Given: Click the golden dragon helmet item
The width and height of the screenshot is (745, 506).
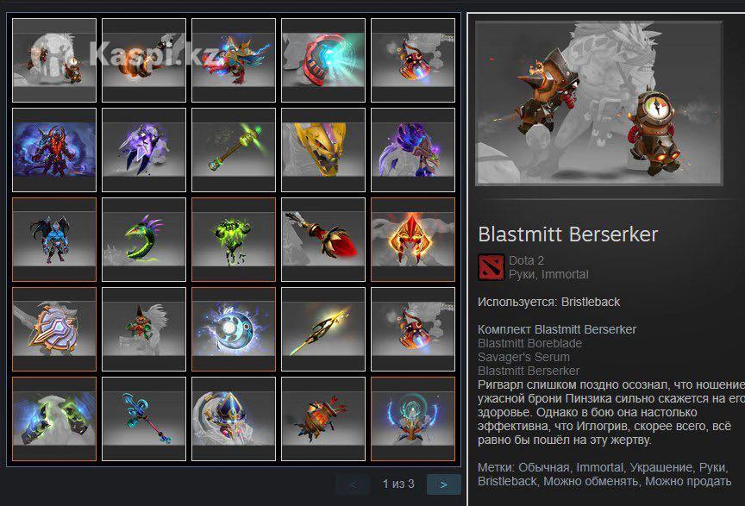Looking at the screenshot, I should (x=323, y=150).
